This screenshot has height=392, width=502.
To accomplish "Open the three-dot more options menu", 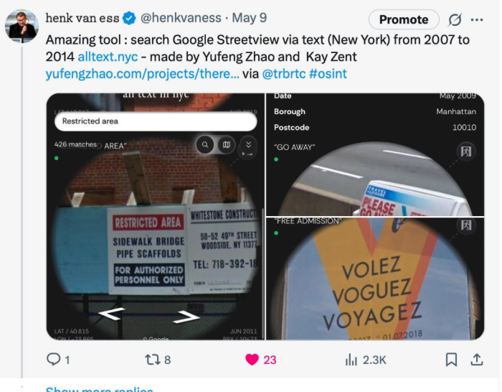I will [477, 20].
